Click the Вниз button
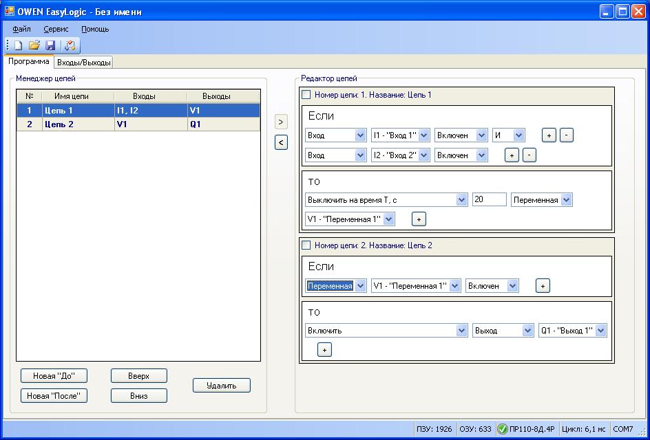 coord(139,396)
